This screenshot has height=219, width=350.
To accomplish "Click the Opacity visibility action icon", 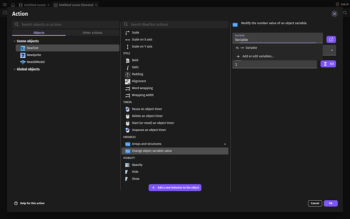I will (x=128, y=165).
